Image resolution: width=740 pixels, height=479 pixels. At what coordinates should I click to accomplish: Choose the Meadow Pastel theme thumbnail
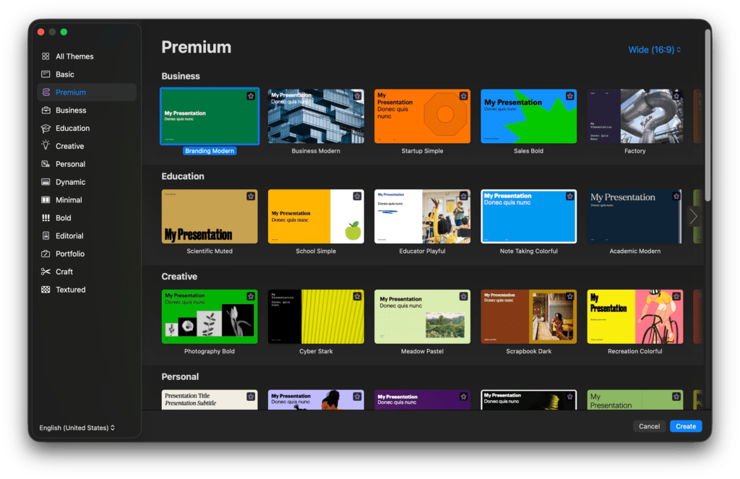[422, 316]
